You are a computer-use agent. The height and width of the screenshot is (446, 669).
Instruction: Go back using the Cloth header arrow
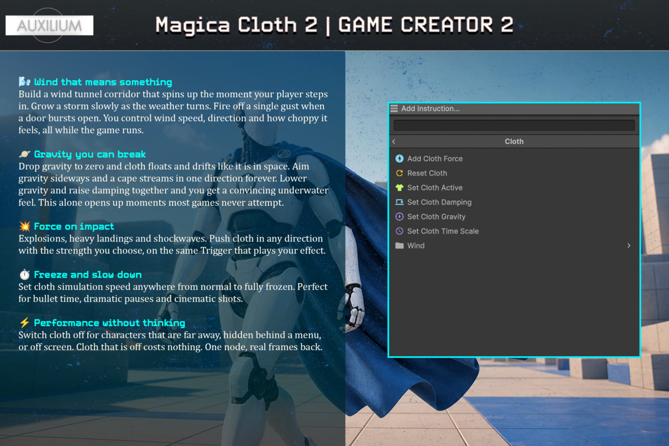pyautogui.click(x=394, y=142)
